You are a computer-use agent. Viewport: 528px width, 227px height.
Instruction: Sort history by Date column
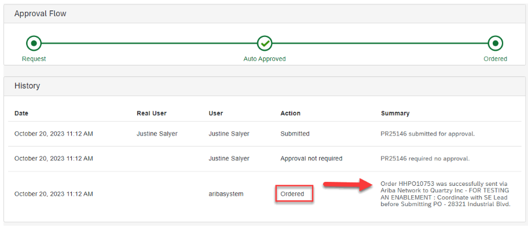pyautogui.click(x=21, y=113)
